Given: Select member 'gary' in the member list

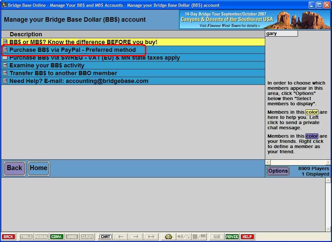Looking at the screenshot, I should click(x=281, y=33).
